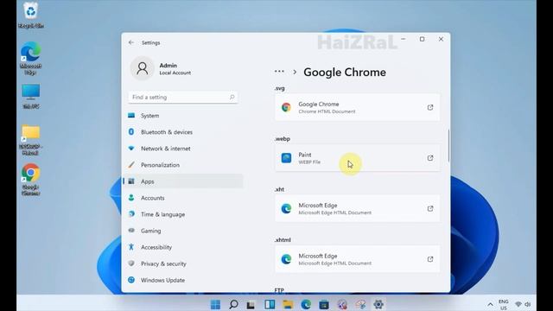Viewport: 553px width, 311px height.
Task: Open Microsoft Store from the taskbar
Action: coord(324,304)
